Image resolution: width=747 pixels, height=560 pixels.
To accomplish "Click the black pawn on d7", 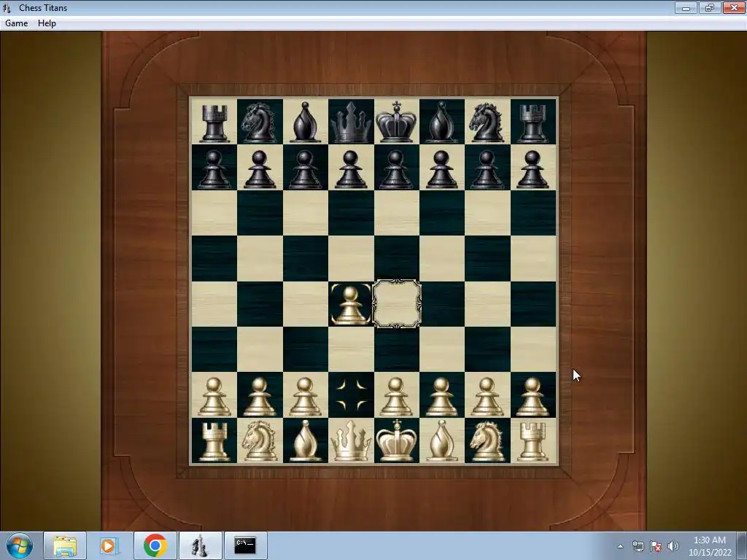I will pyautogui.click(x=351, y=168).
